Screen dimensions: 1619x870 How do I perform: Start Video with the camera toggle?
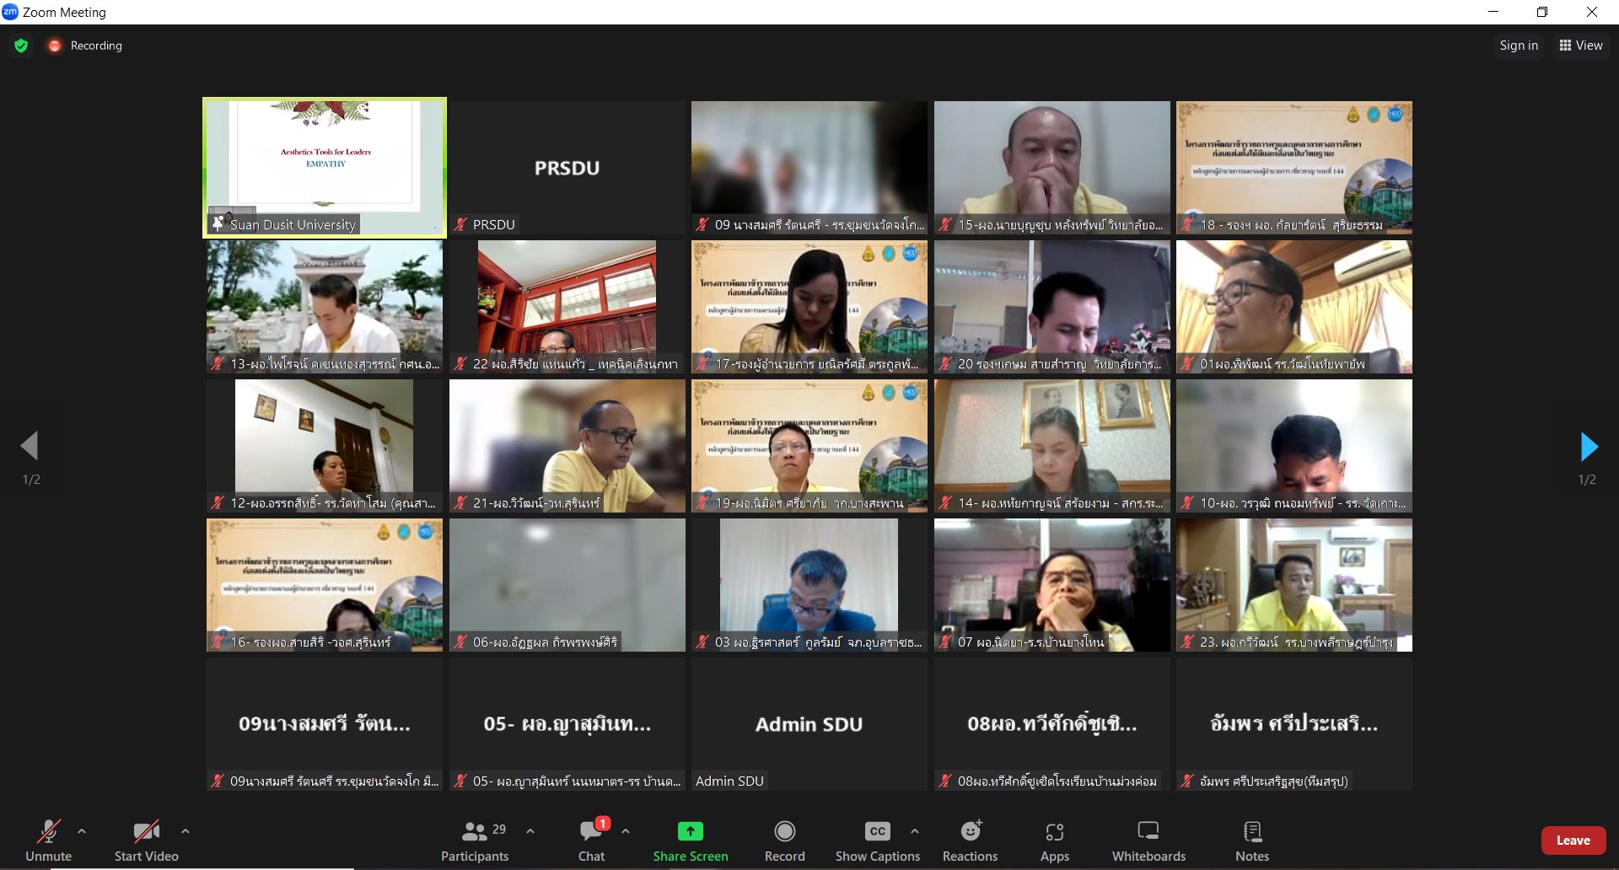click(x=146, y=841)
